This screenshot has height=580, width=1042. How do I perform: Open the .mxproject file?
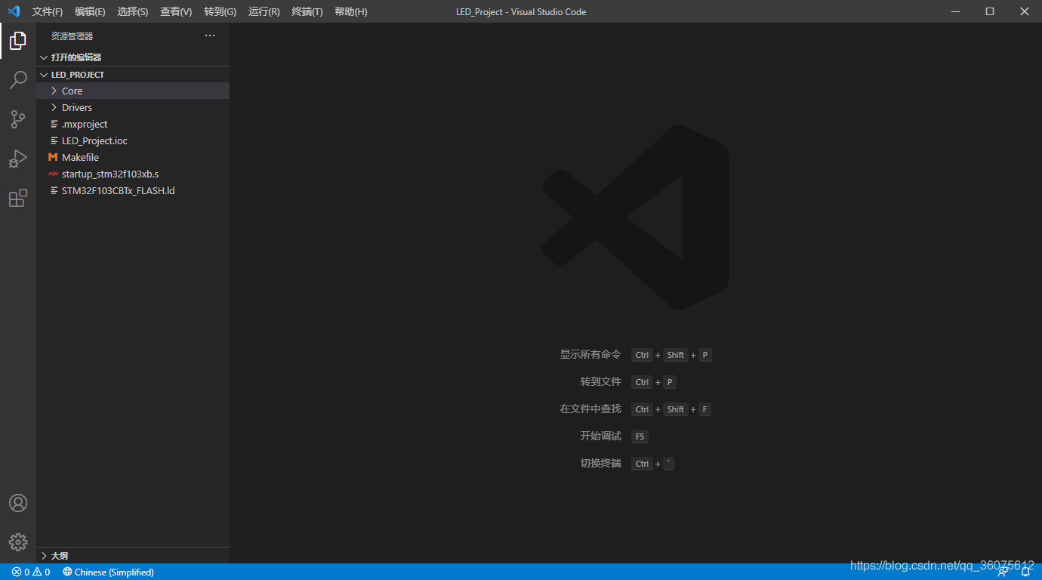click(133, 124)
